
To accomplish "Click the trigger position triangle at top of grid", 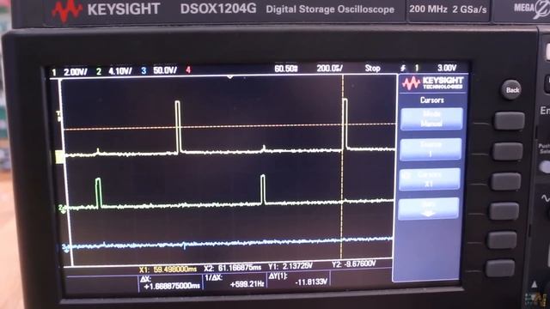I will pyautogui.click(x=230, y=76).
